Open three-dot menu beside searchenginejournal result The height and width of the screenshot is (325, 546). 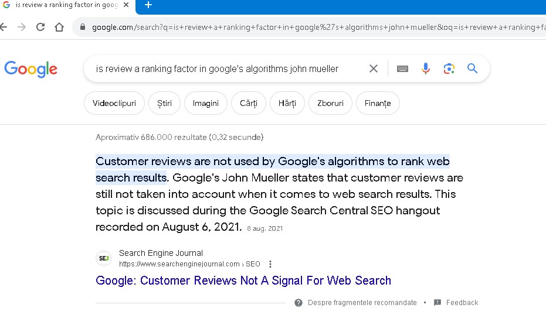coord(270,264)
